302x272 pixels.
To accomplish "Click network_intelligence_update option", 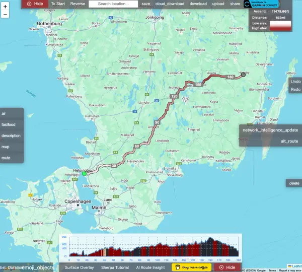I will pyautogui.click(x=270, y=130).
